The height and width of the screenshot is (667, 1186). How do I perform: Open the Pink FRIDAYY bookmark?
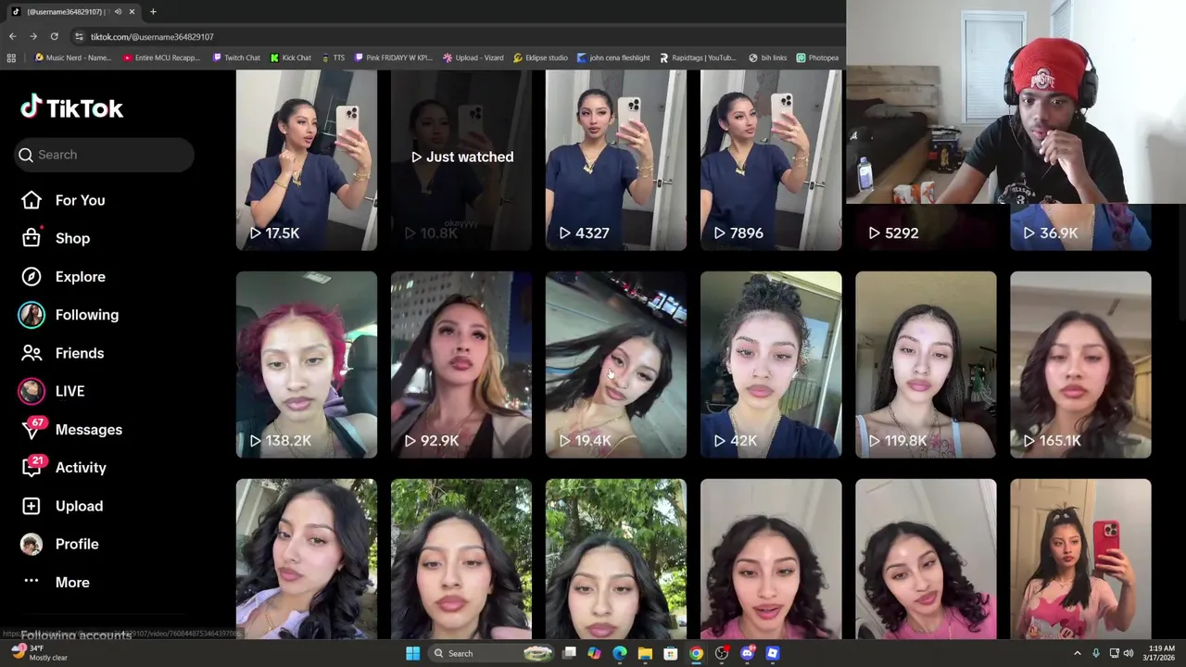coord(392,57)
